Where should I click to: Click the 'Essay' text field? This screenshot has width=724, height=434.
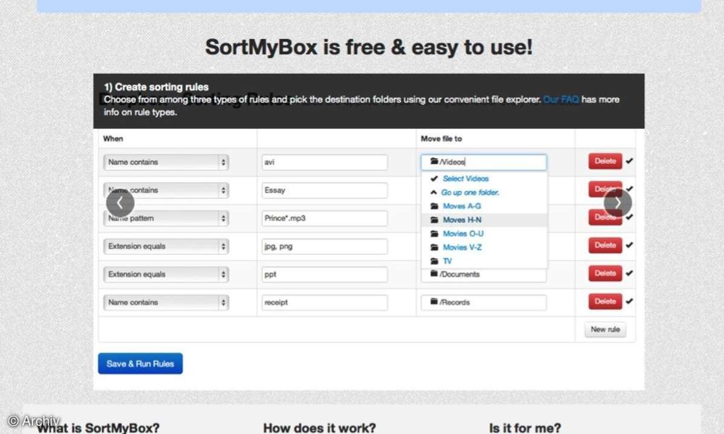click(x=325, y=190)
